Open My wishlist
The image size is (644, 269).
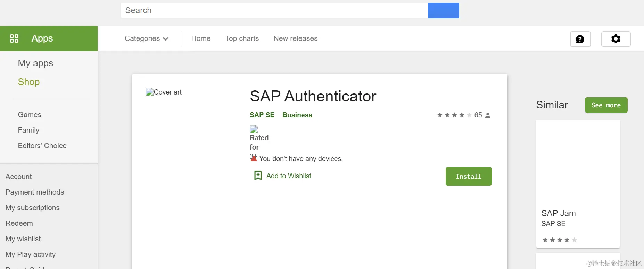(x=23, y=239)
